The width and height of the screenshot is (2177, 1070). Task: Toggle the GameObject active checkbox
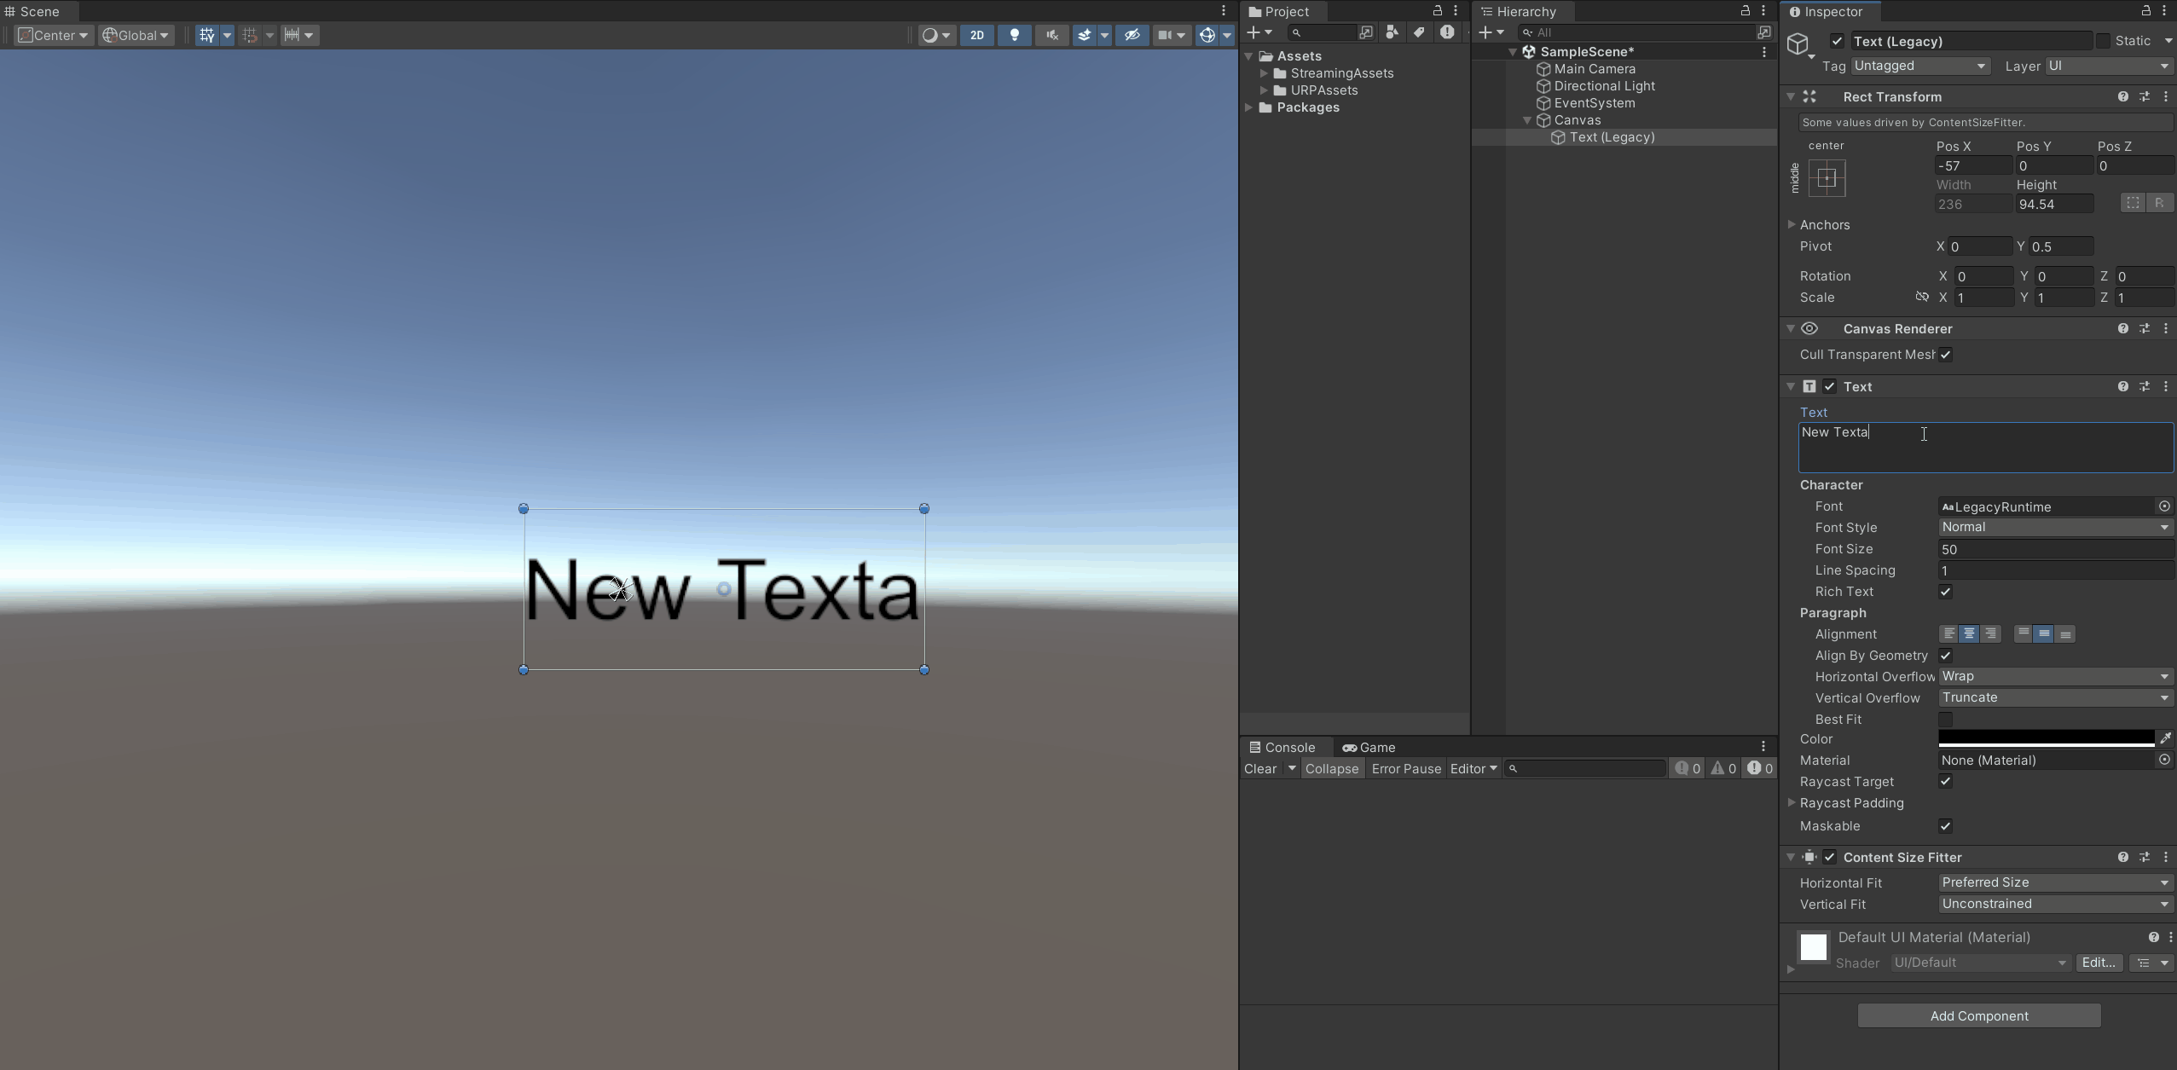pos(1837,41)
